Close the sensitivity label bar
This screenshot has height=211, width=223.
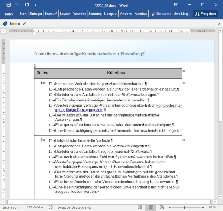[219, 23]
